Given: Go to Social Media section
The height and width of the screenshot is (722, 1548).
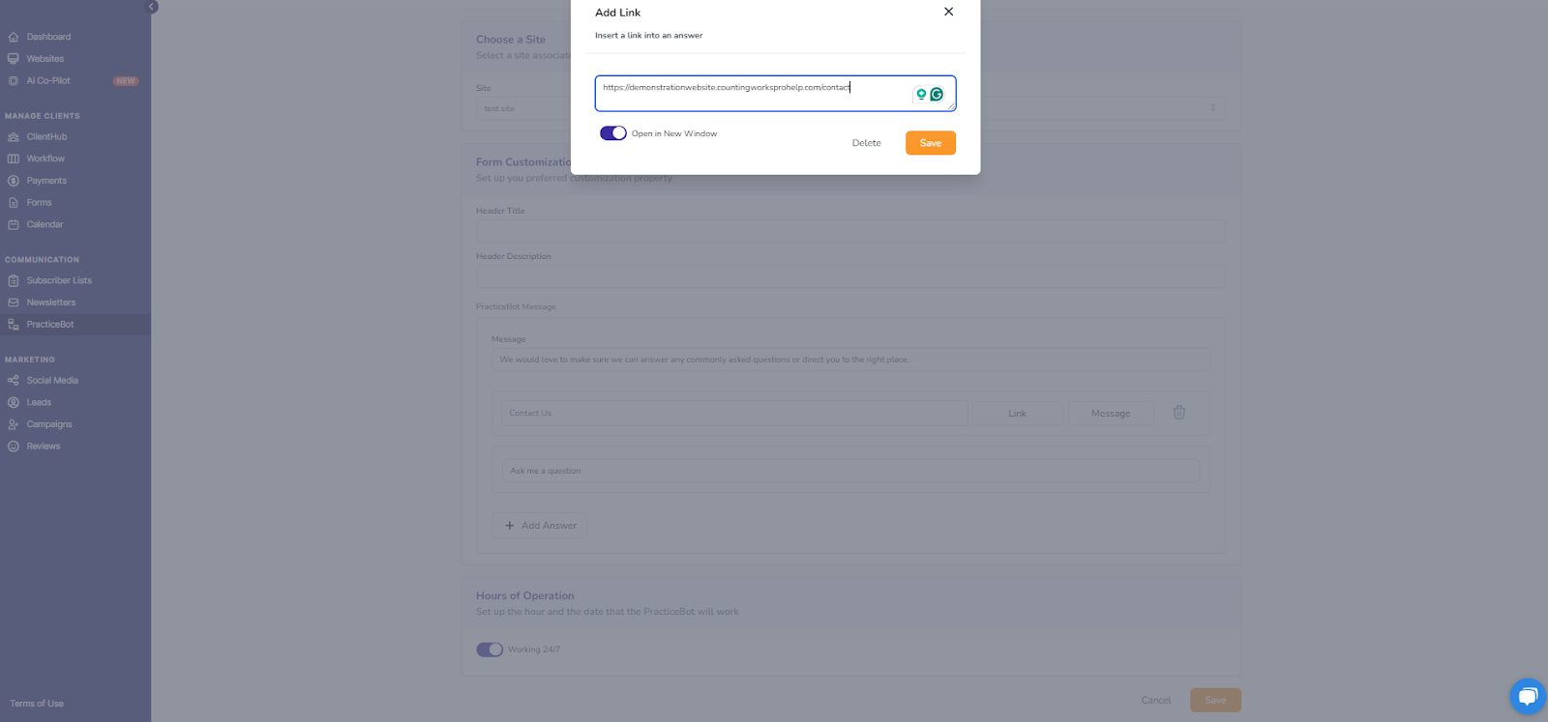Looking at the screenshot, I should tap(52, 381).
